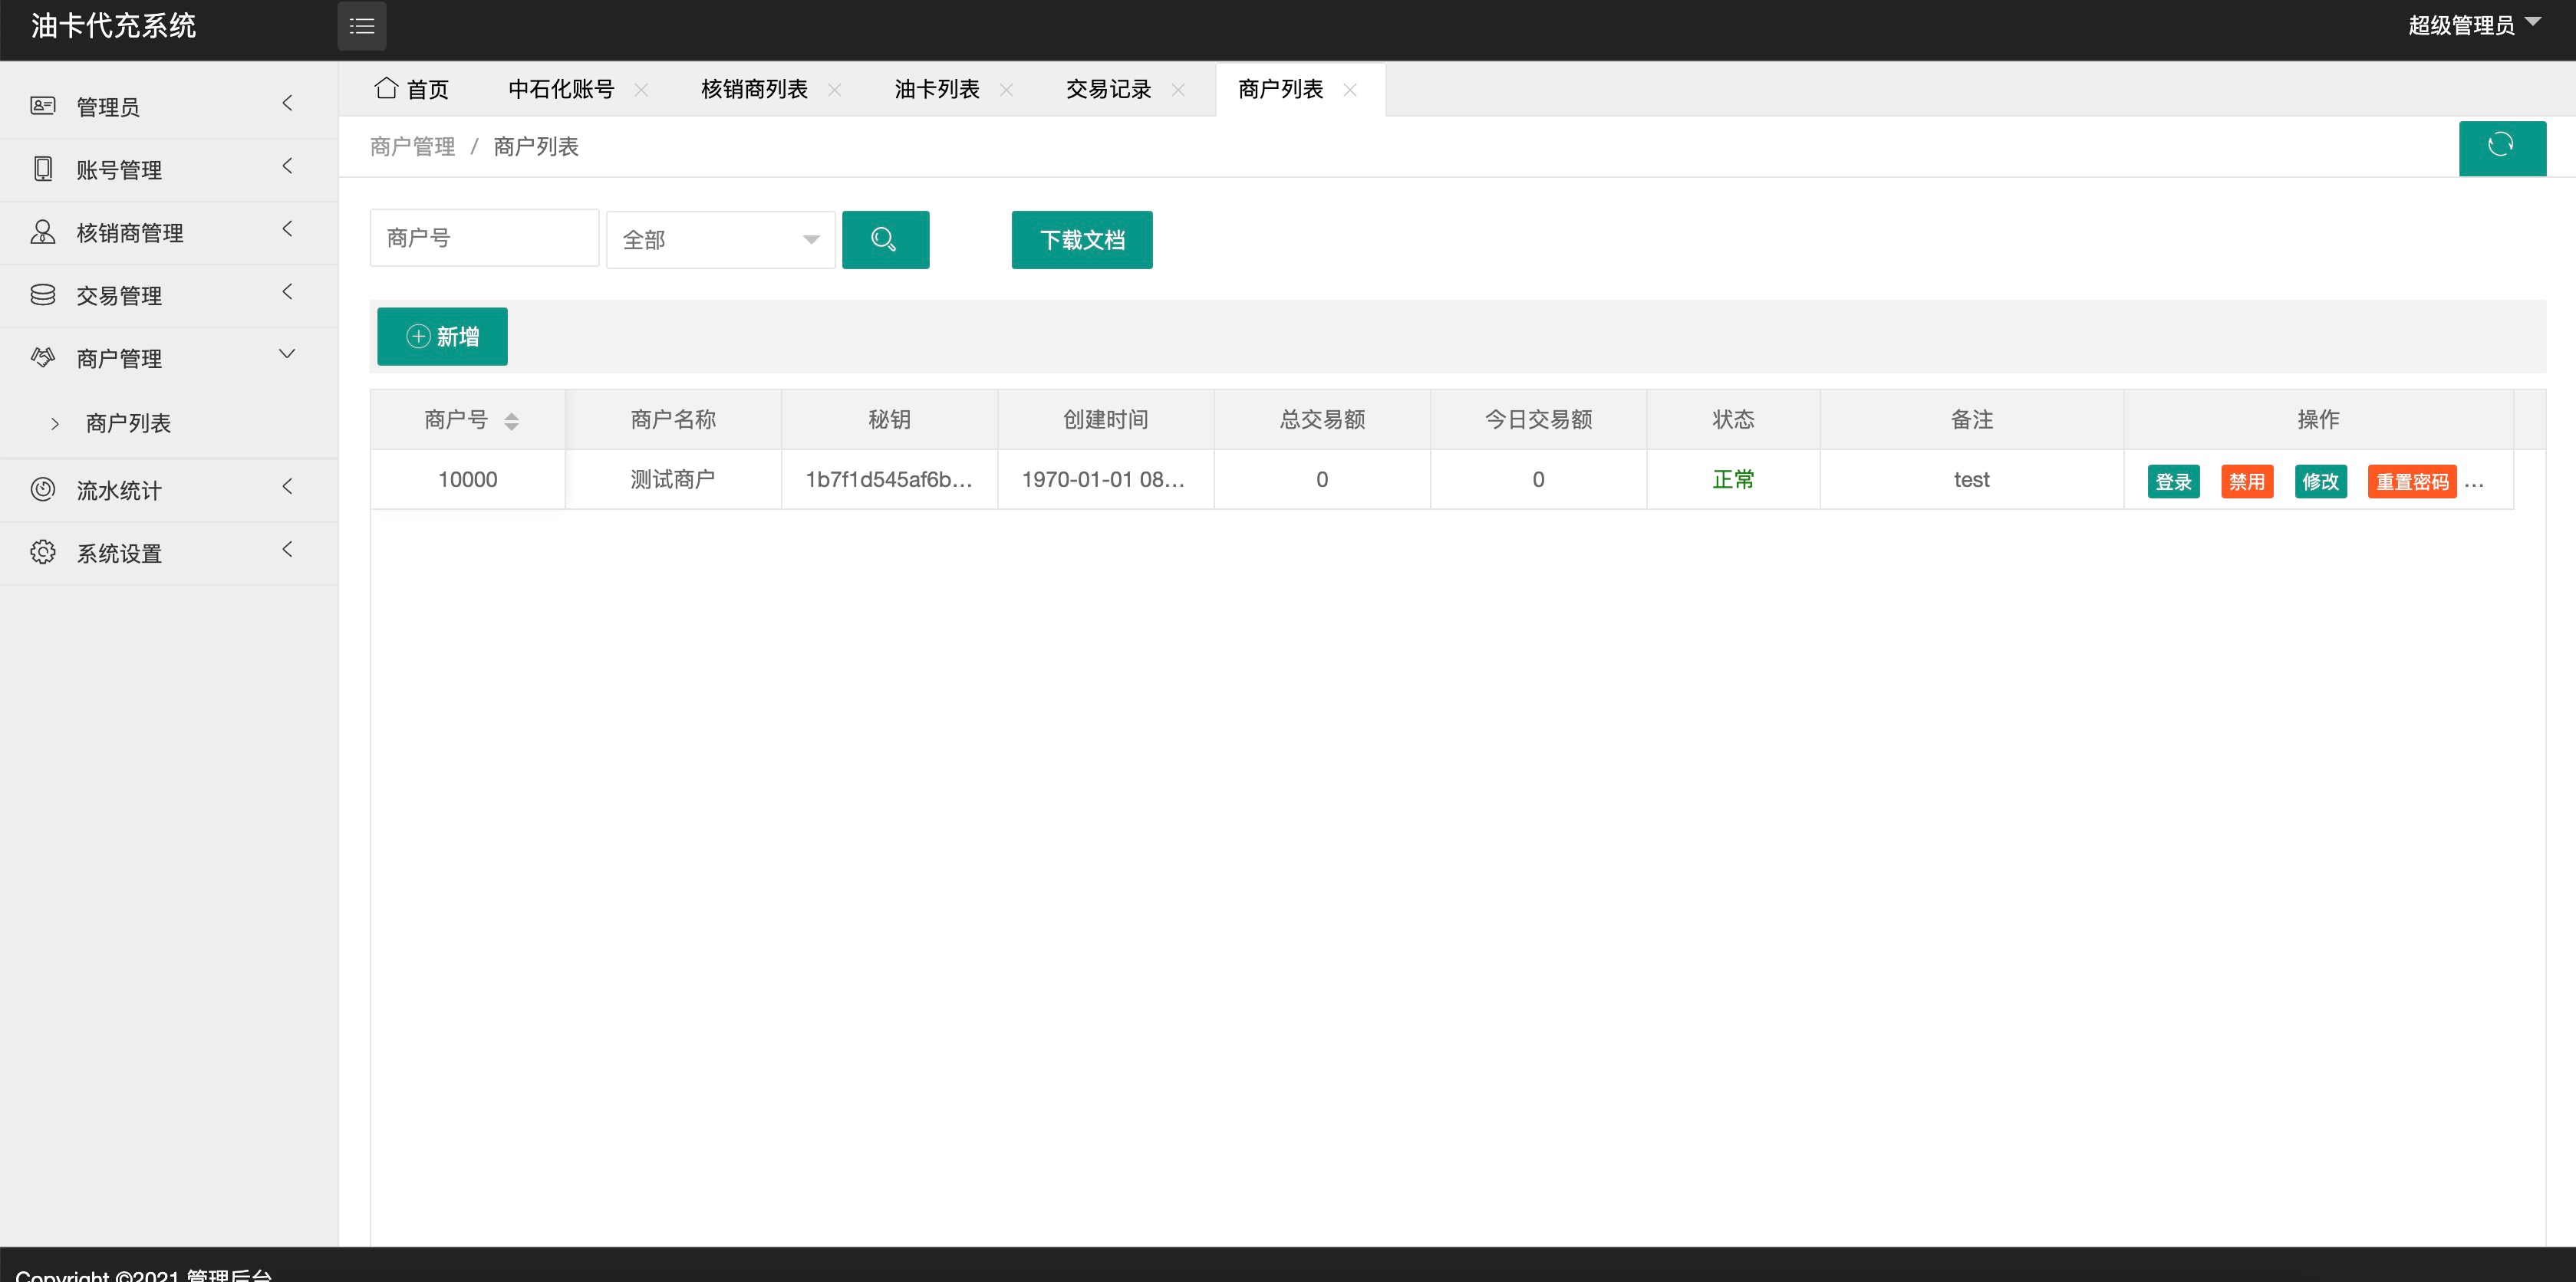Select the 交易记录 tab

[1111, 90]
